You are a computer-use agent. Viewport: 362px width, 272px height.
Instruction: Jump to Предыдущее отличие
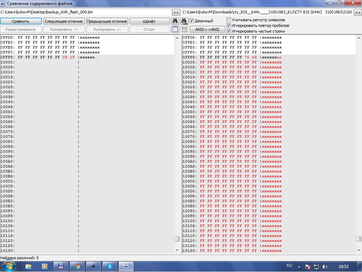[x=107, y=21]
